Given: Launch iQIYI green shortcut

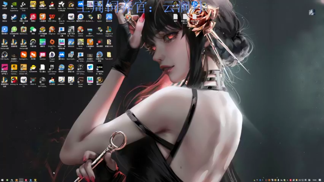Looking at the screenshot, I should point(43,42).
